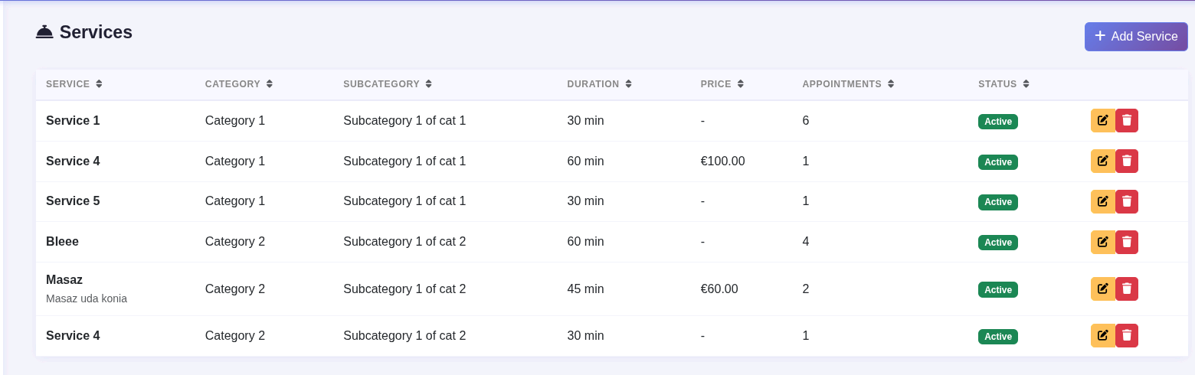Click the bell icon beside Services title
Viewport: 1195px width, 375px height.
pyautogui.click(x=44, y=32)
